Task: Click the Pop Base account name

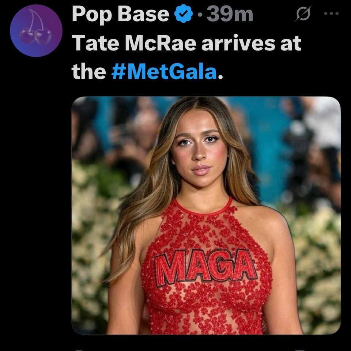Action: [120, 14]
